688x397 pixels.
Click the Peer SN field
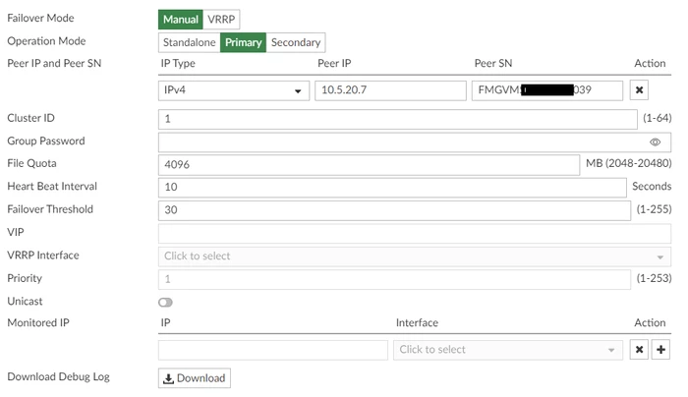click(x=547, y=90)
